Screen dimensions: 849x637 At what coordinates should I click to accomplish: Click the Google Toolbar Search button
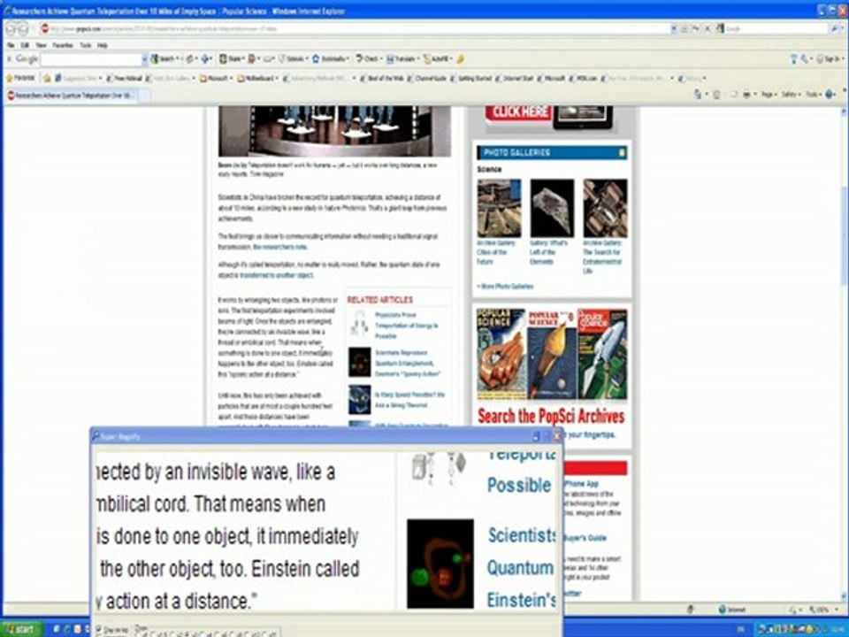[165, 58]
